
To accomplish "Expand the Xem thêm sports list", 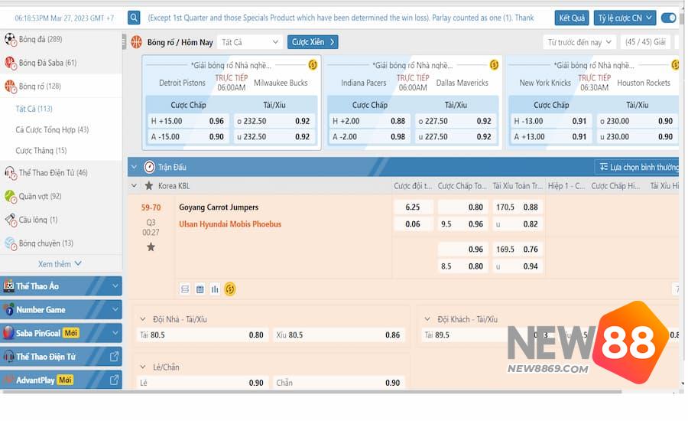I will tap(60, 264).
